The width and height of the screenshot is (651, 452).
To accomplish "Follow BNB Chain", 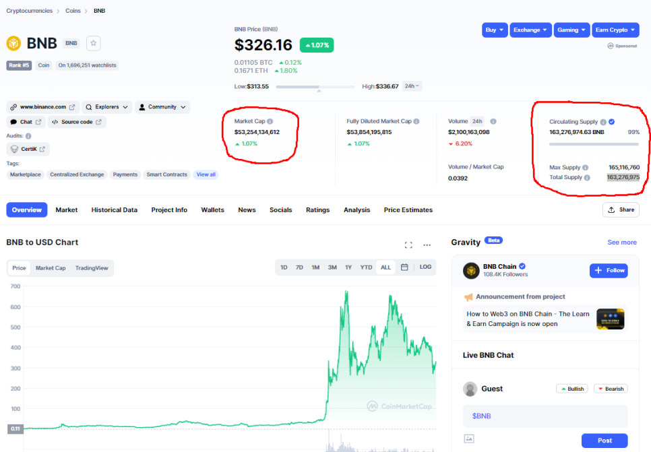I will [x=609, y=271].
